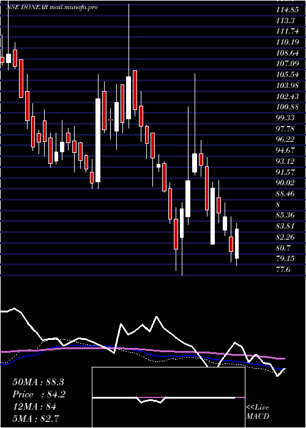The image size is (306, 428).
Task: Click the 113.3 price axis label
Action: (285, 20)
